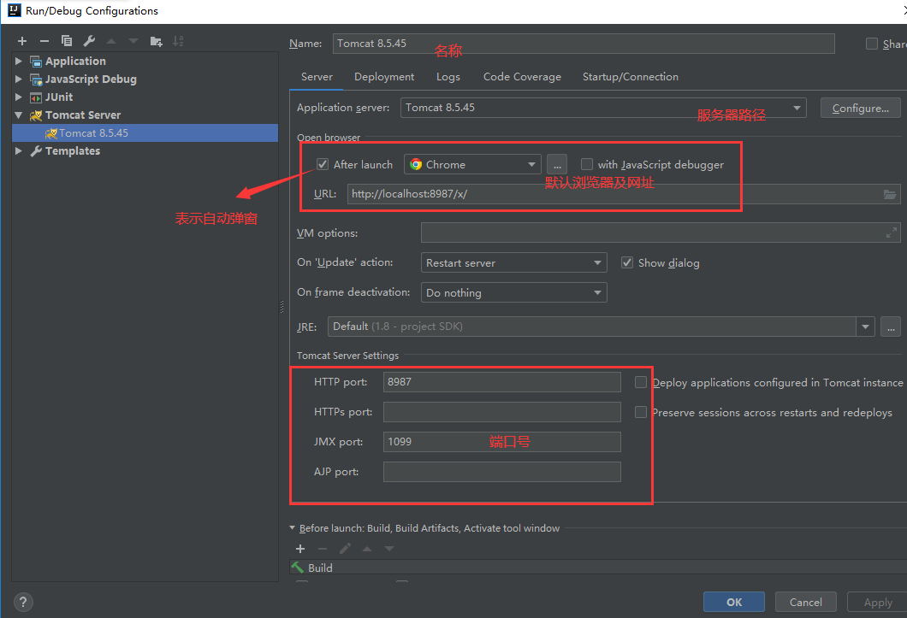Expand the JUnit tree node

(x=19, y=97)
